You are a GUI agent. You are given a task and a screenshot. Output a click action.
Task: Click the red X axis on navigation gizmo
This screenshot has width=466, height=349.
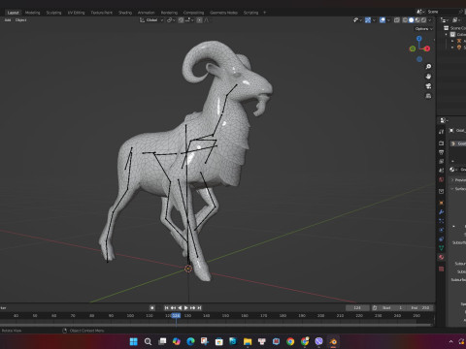[427, 48]
